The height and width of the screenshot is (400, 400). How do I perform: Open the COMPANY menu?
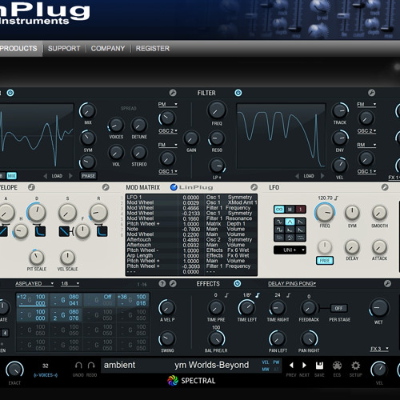point(108,49)
